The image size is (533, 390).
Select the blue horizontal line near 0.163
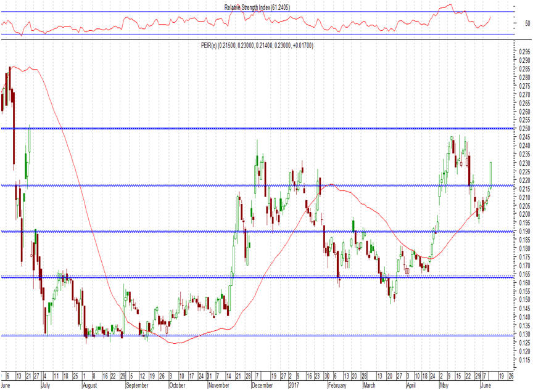(257, 277)
